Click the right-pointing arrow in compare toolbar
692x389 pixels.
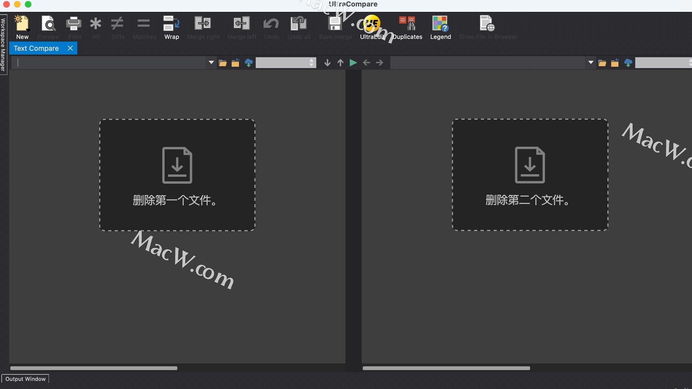tap(380, 63)
